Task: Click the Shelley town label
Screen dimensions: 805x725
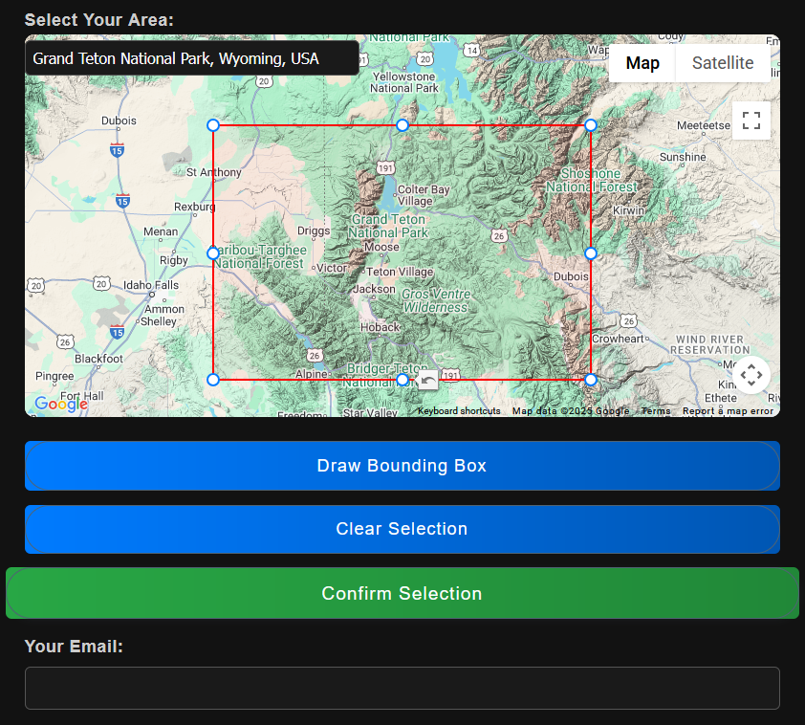Action: (x=159, y=321)
